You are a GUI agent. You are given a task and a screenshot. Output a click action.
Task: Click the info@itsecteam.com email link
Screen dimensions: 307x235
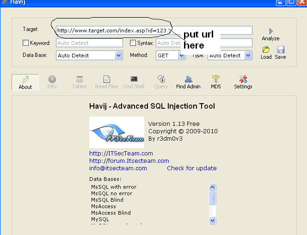coord(118,168)
